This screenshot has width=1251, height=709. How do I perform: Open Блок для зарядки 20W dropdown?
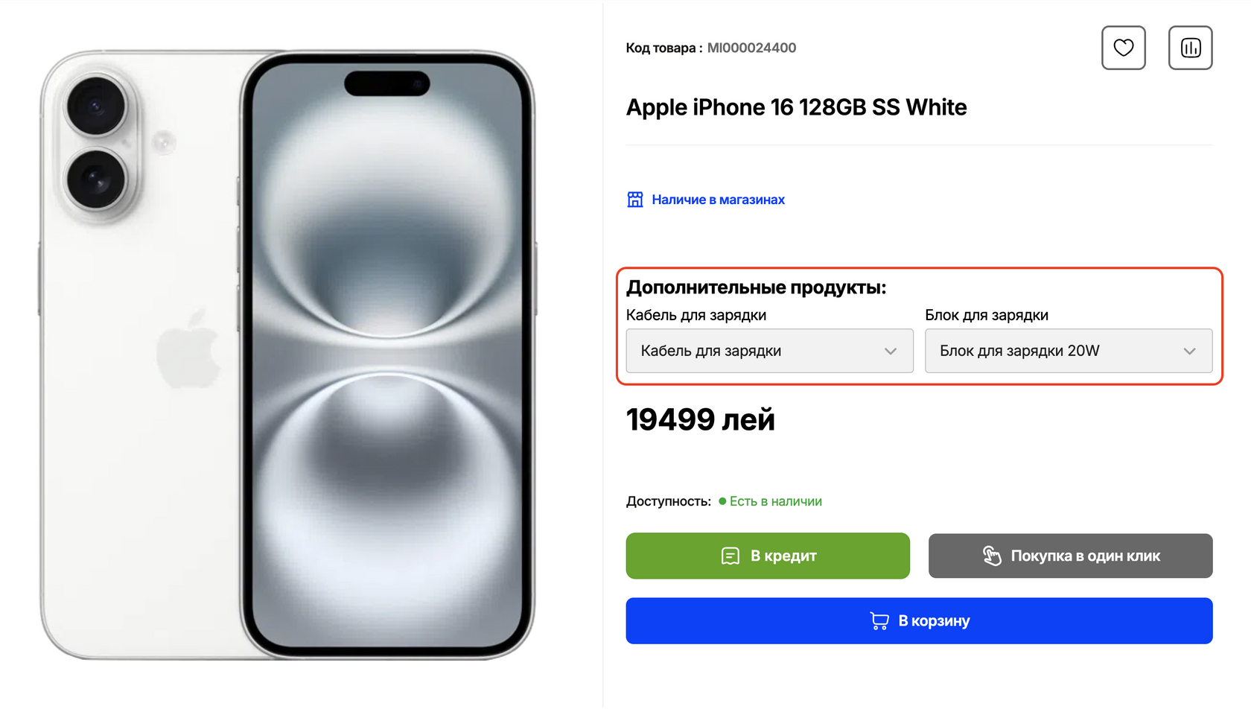[1069, 351]
